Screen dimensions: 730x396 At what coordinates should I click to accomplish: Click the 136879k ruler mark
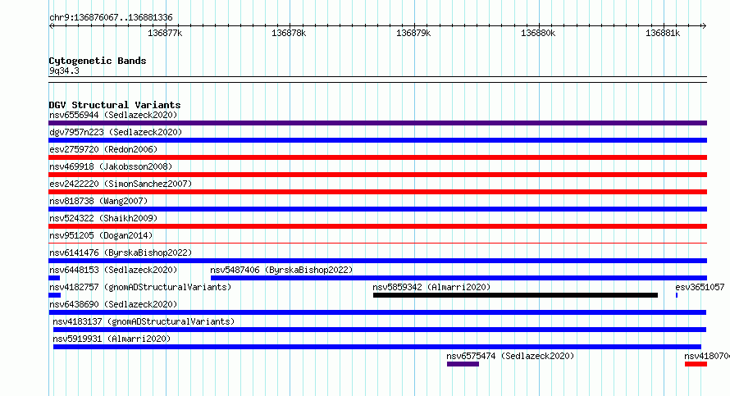coord(413,33)
